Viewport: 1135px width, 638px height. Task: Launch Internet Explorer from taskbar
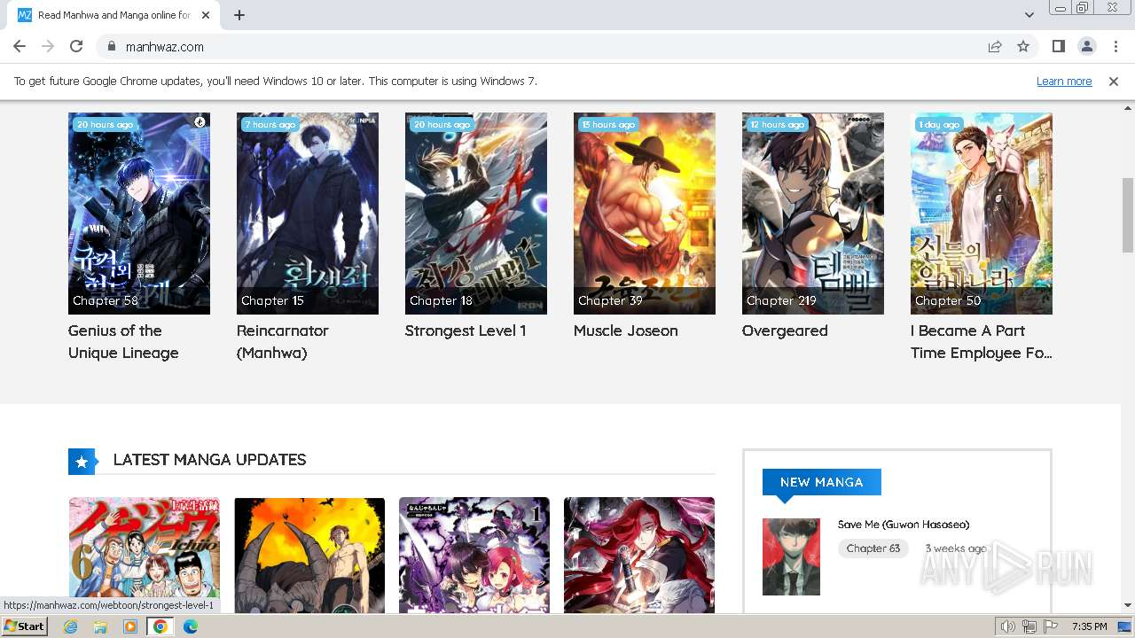[71, 626]
